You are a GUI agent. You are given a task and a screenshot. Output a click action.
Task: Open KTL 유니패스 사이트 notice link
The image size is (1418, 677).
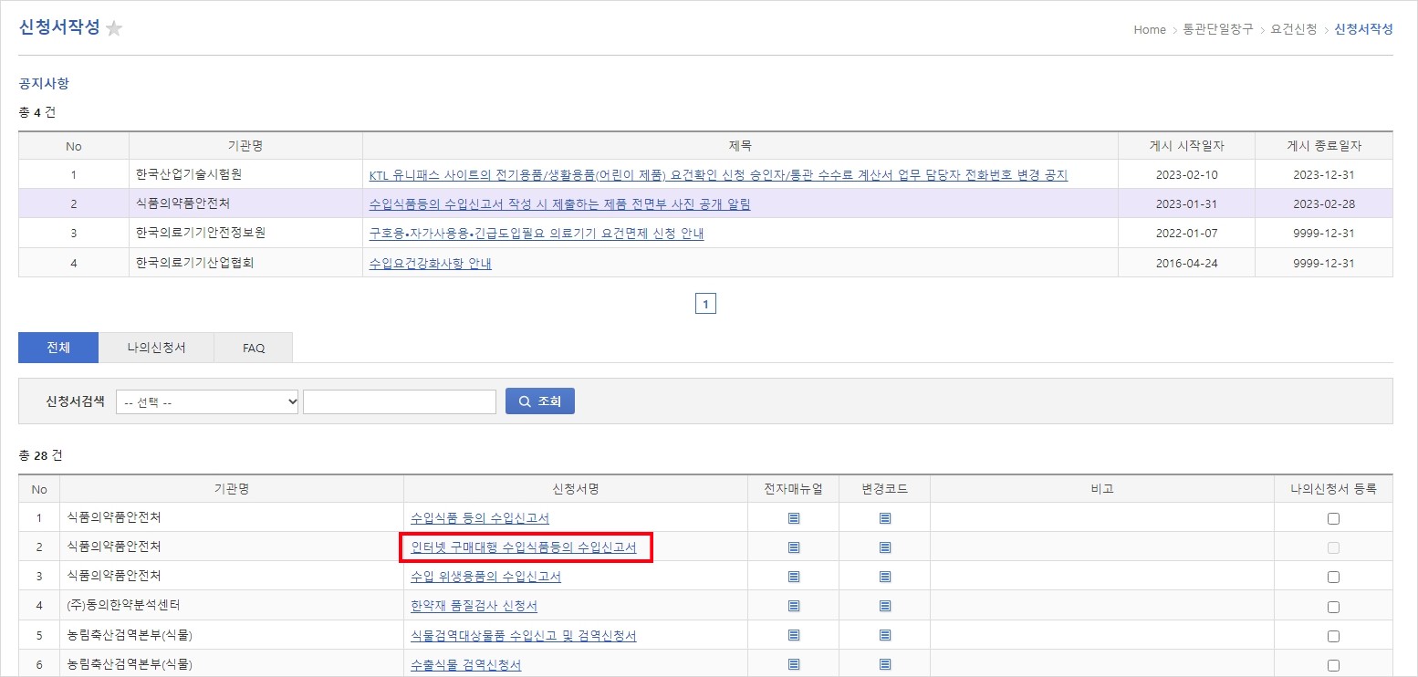coord(718,175)
